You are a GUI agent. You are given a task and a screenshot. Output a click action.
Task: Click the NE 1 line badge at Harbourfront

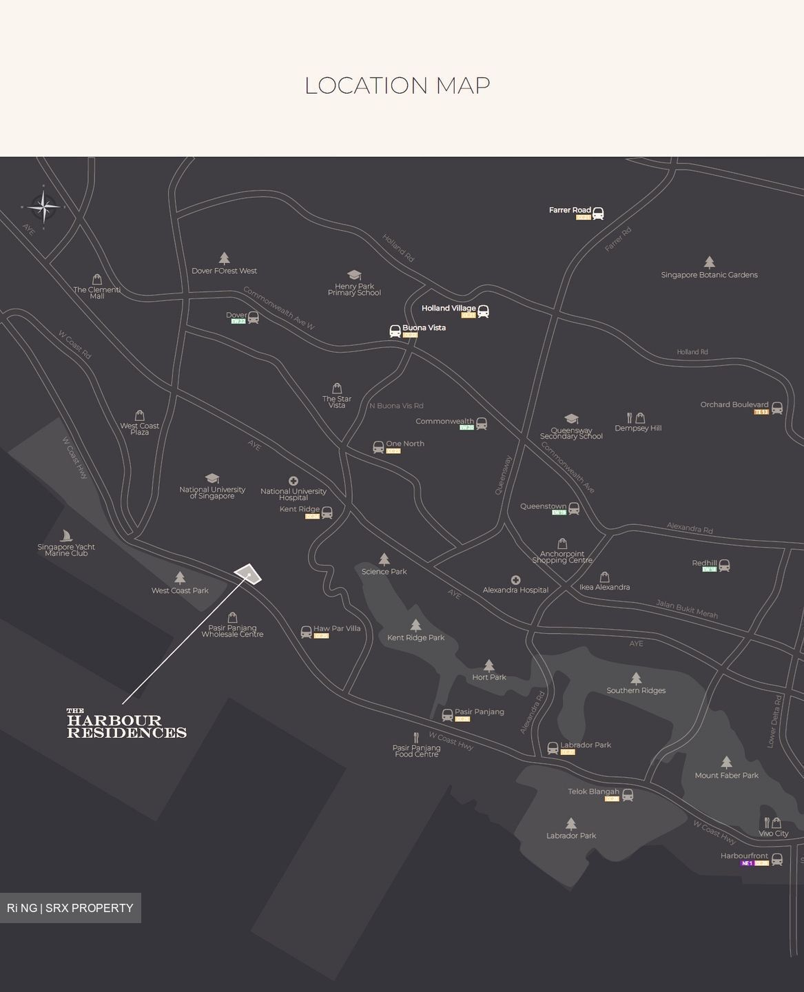click(747, 863)
